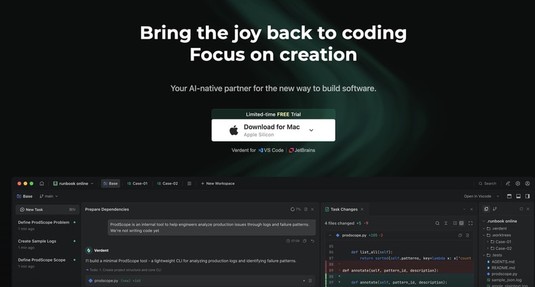The width and height of the screenshot is (535, 287).
Task: Open the settings gear icon
Action: pyautogui.click(x=518, y=184)
